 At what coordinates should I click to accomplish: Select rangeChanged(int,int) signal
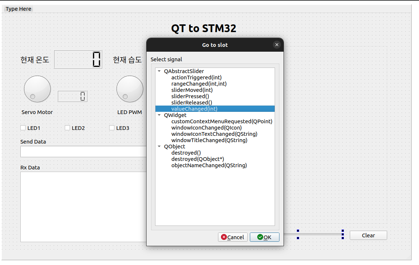199,84
